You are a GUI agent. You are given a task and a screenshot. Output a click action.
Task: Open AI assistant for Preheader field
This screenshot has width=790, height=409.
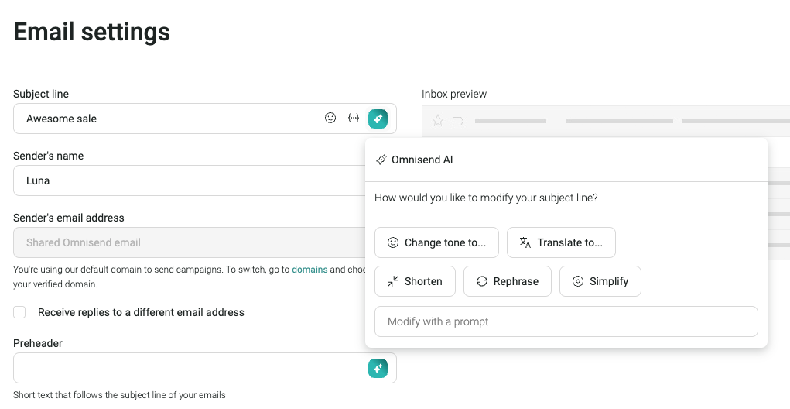(x=378, y=368)
